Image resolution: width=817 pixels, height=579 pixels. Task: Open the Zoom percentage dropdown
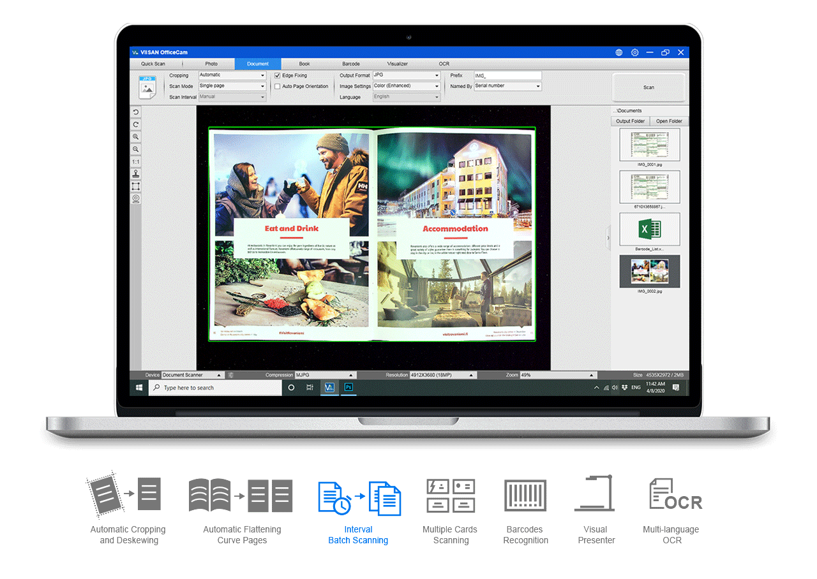(558, 375)
